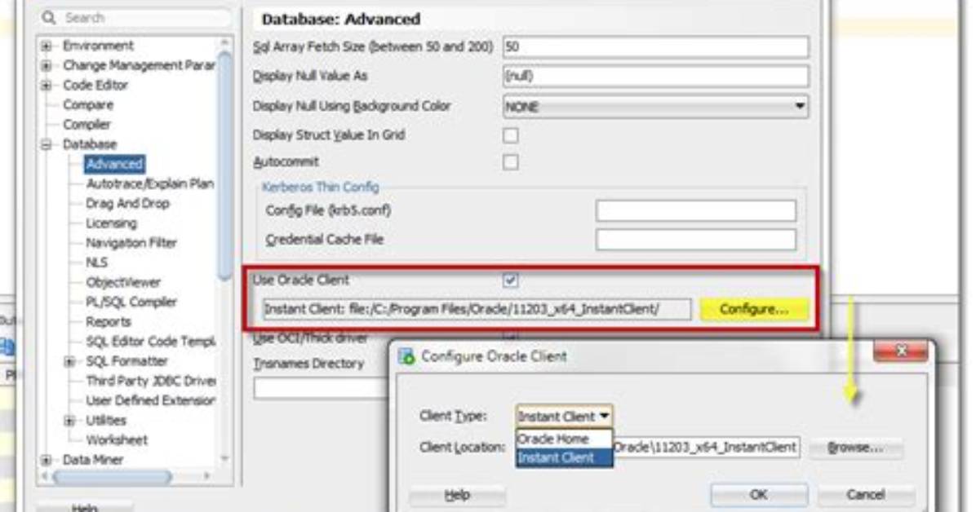Image resolution: width=976 pixels, height=512 pixels.
Task: Open Display Null Using Background Color dropdown
Action: (x=656, y=106)
